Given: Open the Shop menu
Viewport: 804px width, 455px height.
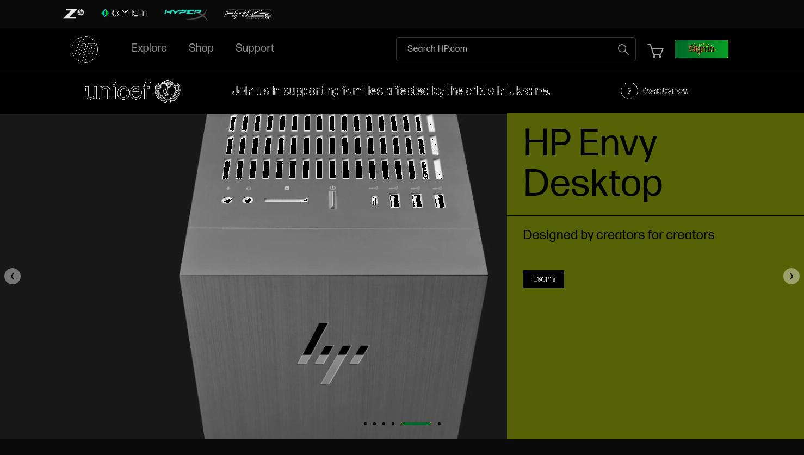Looking at the screenshot, I should (201, 48).
